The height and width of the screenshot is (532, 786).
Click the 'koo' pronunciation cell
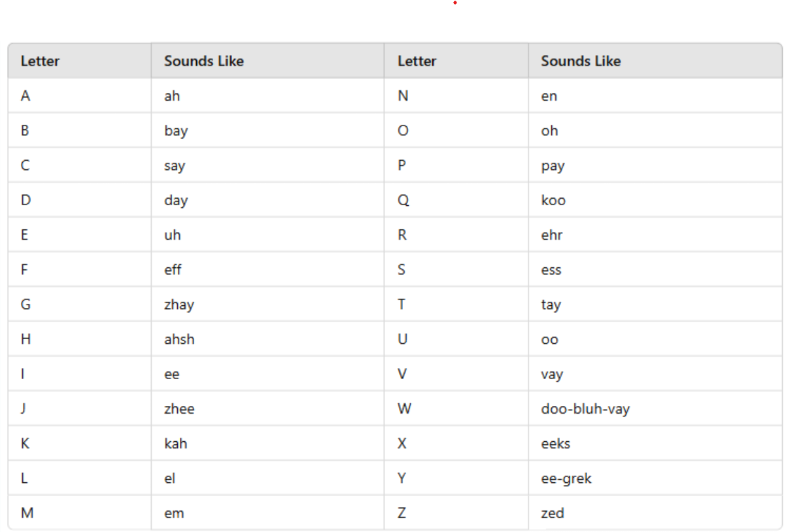click(655, 200)
